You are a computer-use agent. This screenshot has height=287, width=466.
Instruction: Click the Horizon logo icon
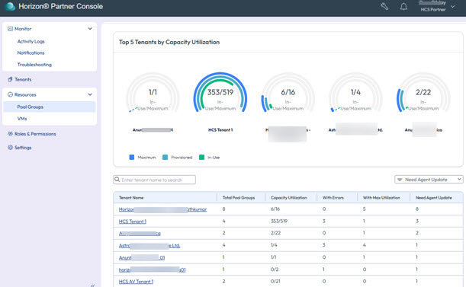[9, 6]
